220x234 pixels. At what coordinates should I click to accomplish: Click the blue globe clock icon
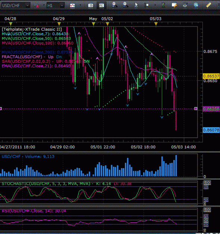196,5
